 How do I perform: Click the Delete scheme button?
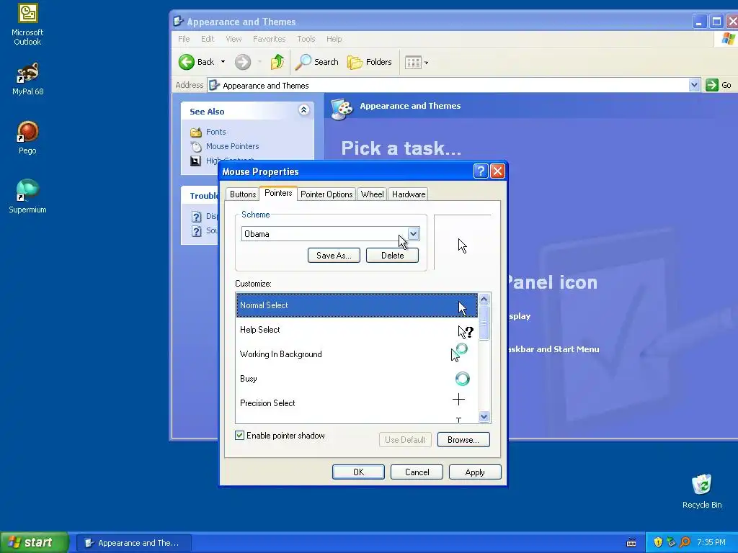(x=392, y=256)
